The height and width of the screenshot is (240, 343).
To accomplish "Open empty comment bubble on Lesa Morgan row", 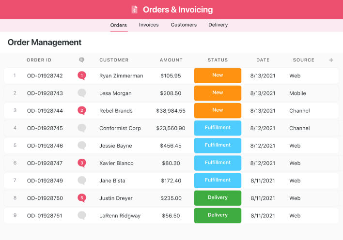I will click(x=82, y=93).
